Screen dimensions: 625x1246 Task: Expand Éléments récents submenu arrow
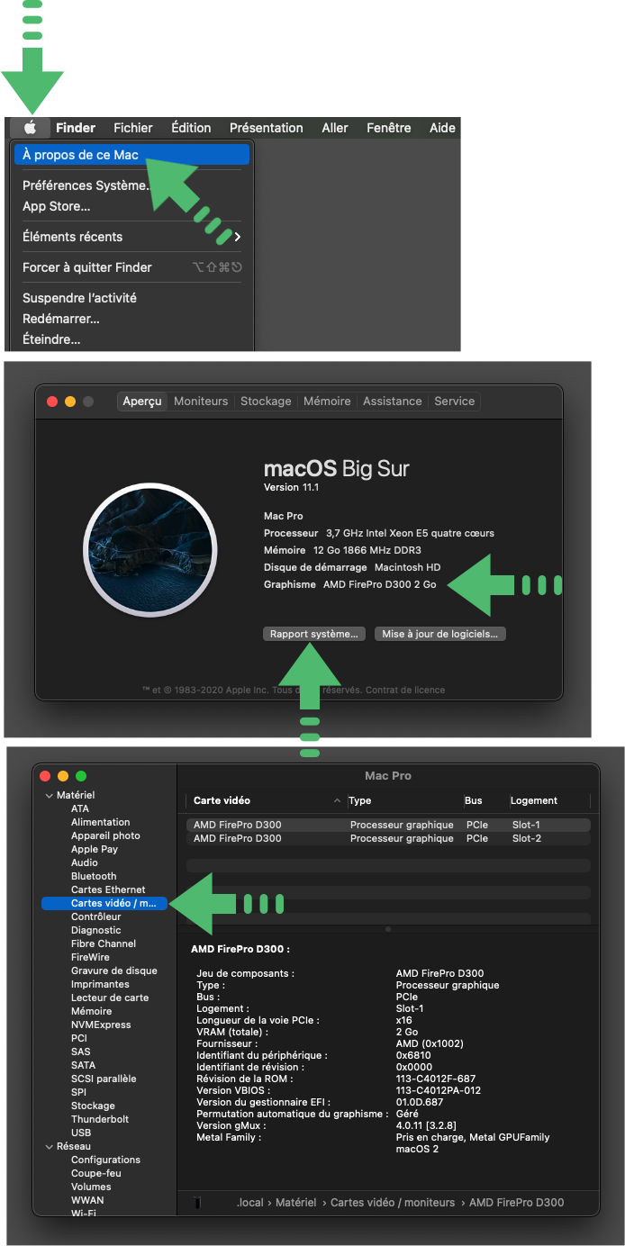point(238,237)
